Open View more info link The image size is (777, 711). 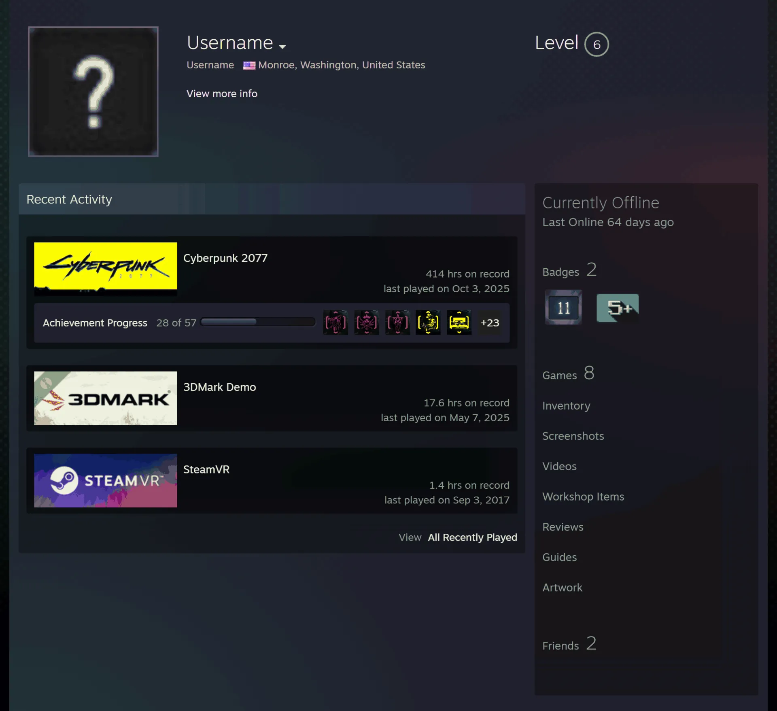tap(222, 93)
